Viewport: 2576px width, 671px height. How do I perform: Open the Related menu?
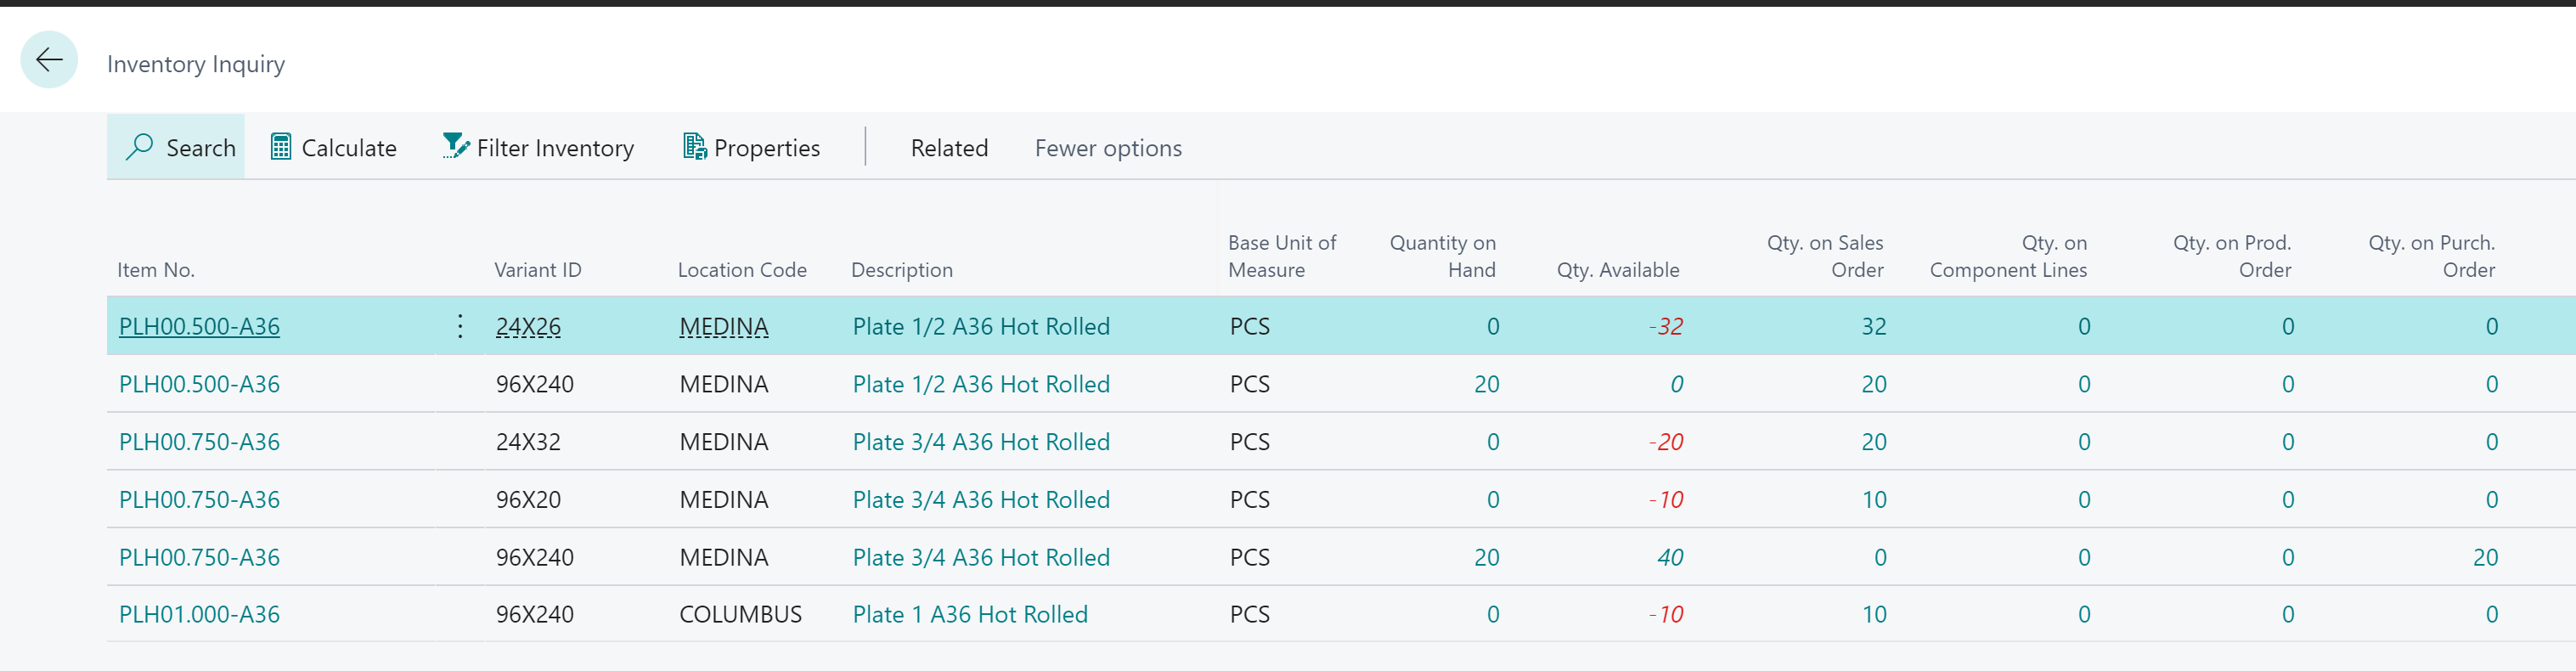[948, 148]
